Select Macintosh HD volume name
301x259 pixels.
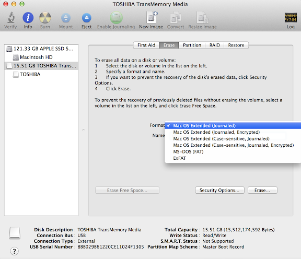(x=36, y=57)
